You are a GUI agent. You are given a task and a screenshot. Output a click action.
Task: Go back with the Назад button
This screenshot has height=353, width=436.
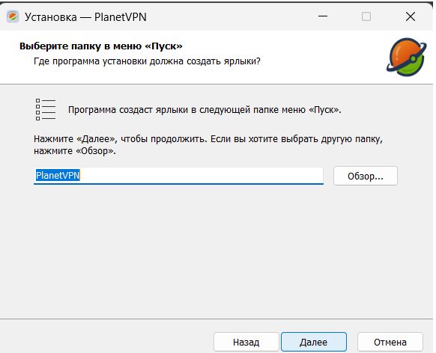(x=246, y=342)
